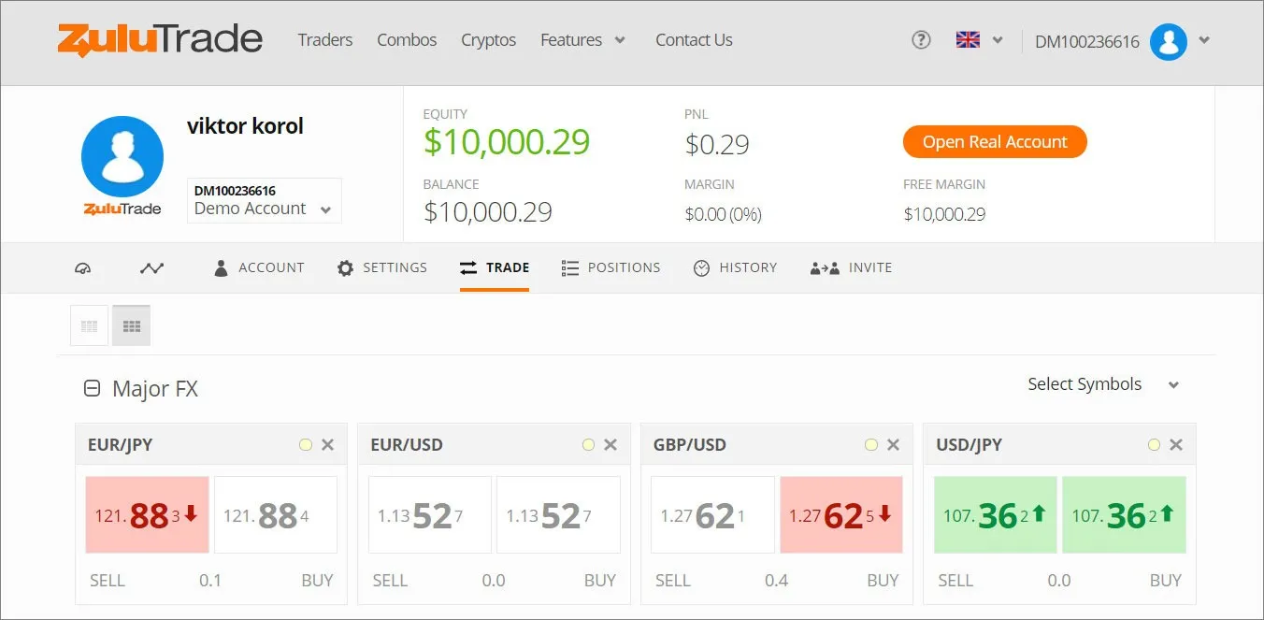Switch to compact grid view layout
This screenshot has height=620, width=1264.
pyautogui.click(x=131, y=324)
